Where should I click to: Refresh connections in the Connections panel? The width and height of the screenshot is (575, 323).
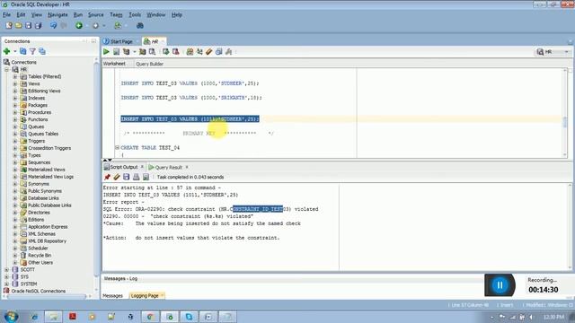pos(23,51)
